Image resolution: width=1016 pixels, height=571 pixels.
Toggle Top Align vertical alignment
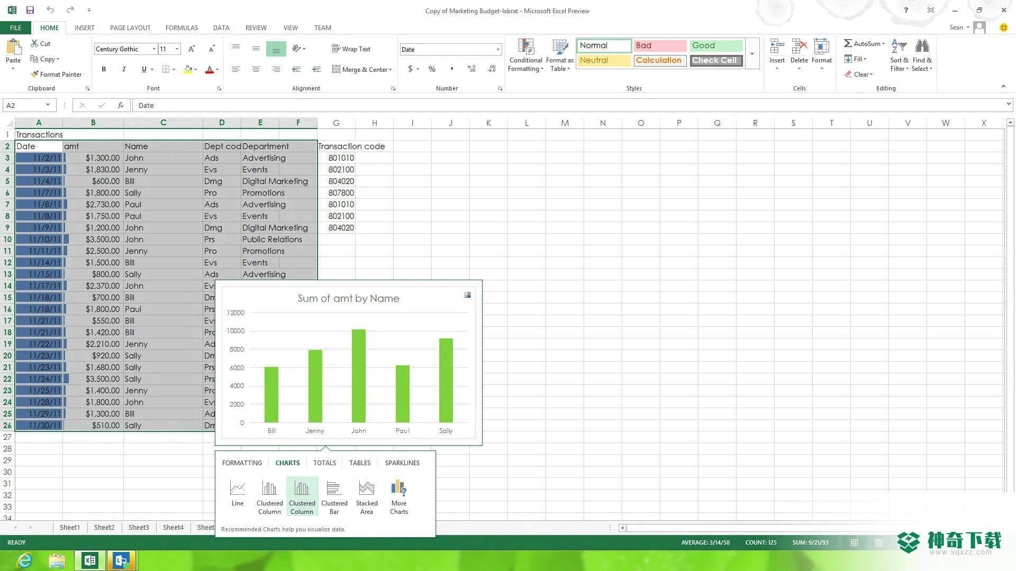coord(236,49)
